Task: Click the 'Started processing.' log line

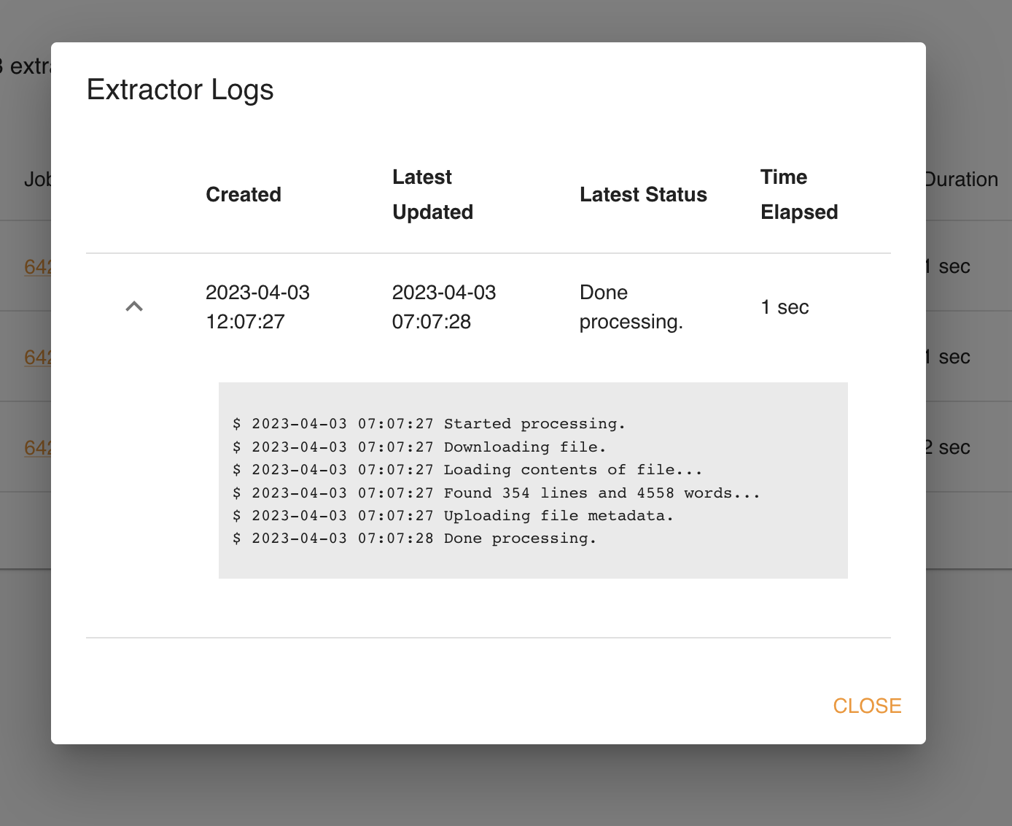Action: point(429,424)
